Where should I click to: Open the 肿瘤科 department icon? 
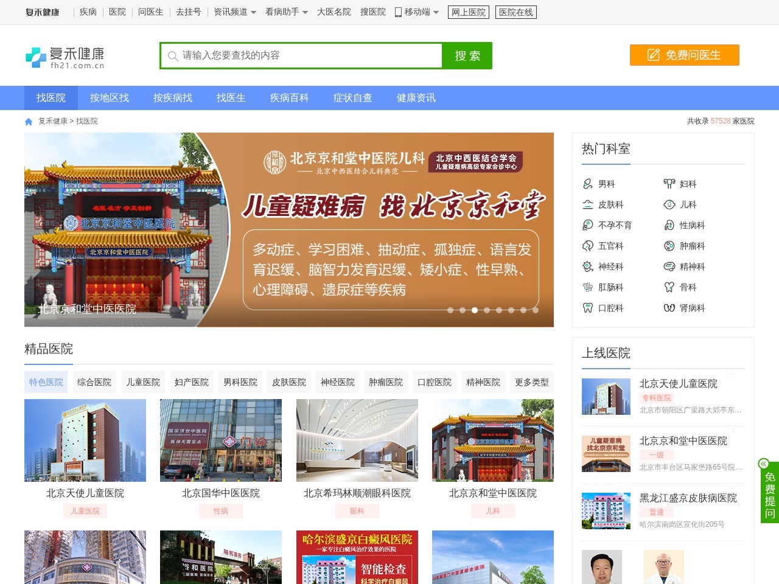[669, 246]
